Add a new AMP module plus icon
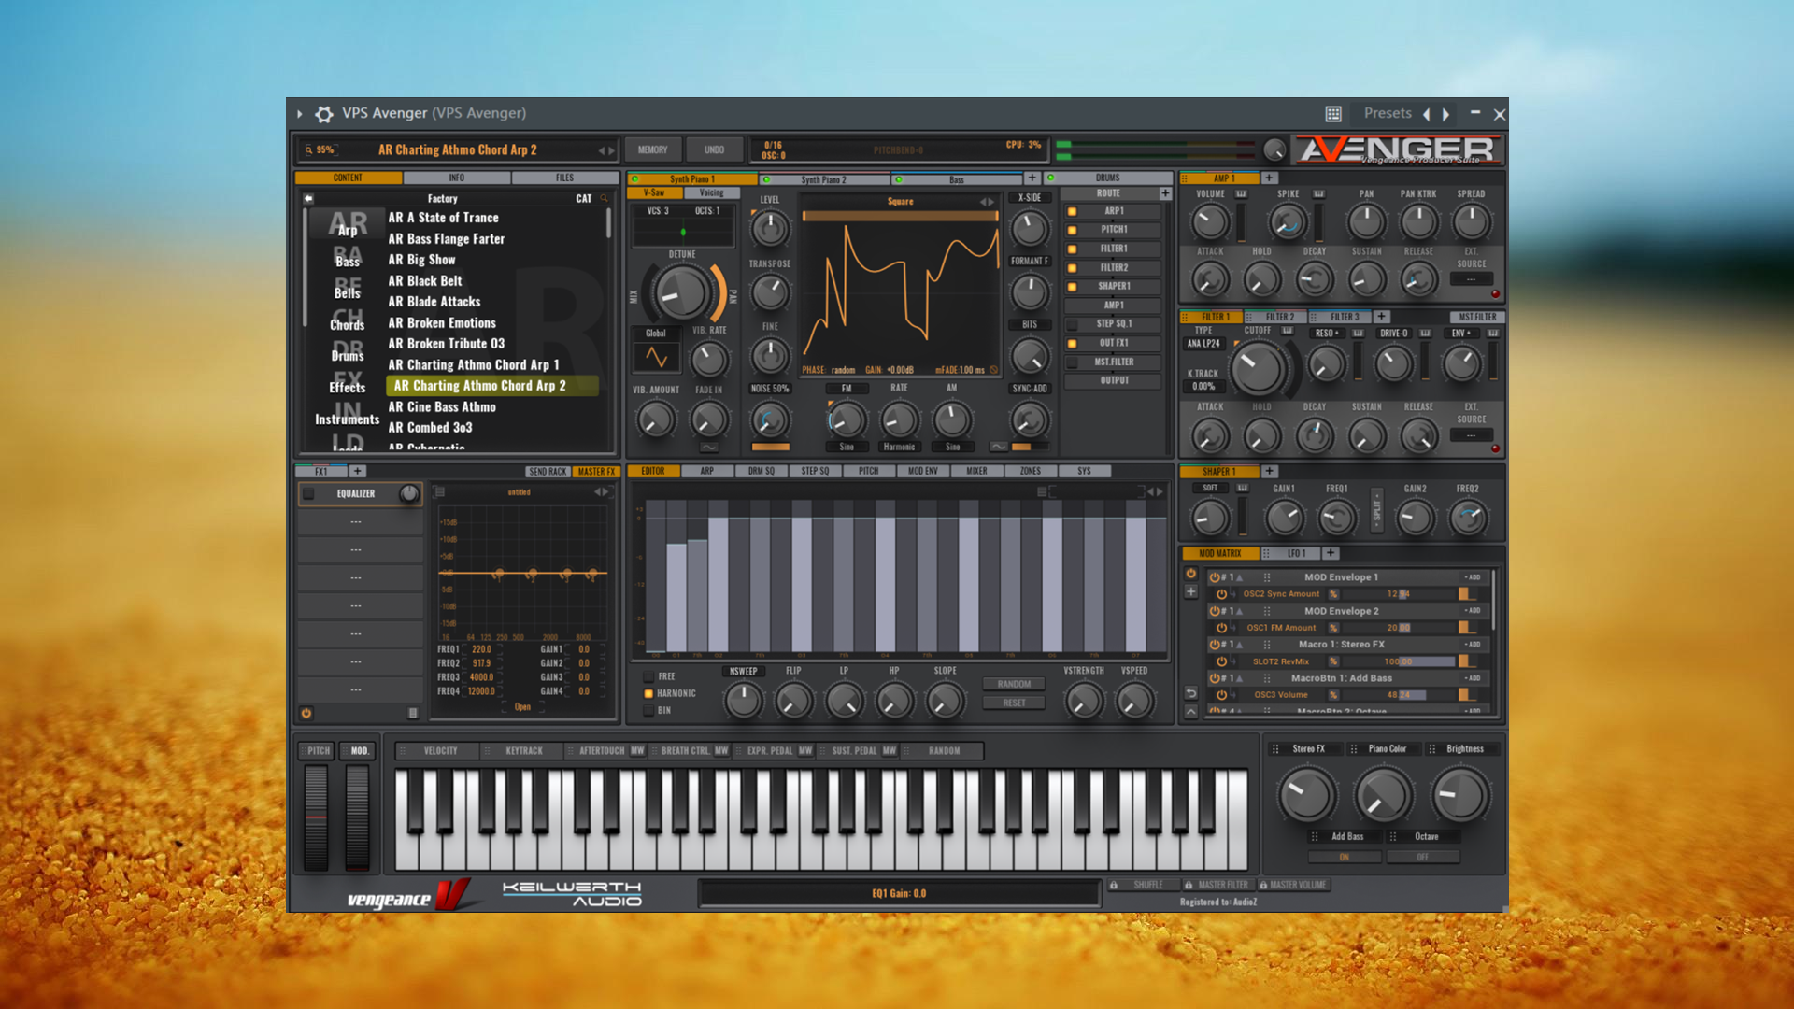 (1269, 178)
